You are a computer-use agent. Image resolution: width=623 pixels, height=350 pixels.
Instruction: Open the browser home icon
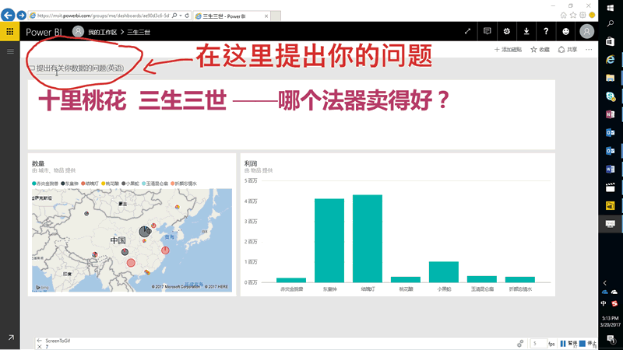(x=563, y=15)
